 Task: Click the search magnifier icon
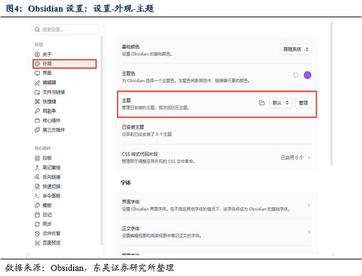coord(37,29)
